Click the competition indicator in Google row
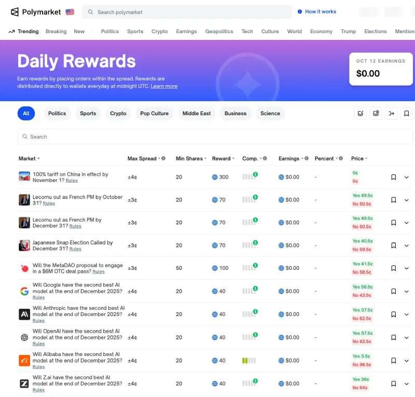Image resolution: width=415 pixels, height=397 pixels. tap(250, 290)
